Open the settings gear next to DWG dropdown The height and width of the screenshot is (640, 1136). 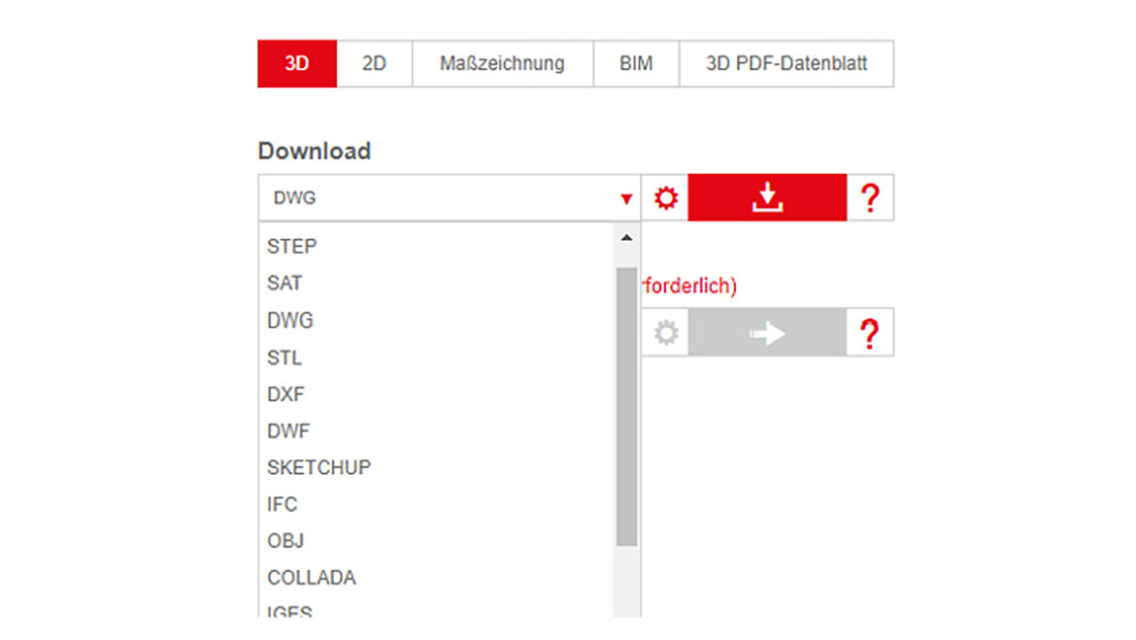click(665, 197)
